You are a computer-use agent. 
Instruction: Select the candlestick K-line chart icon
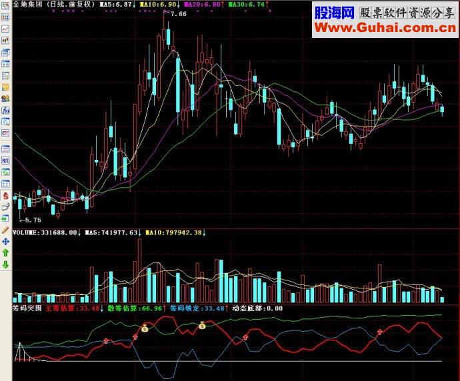click(5, 41)
